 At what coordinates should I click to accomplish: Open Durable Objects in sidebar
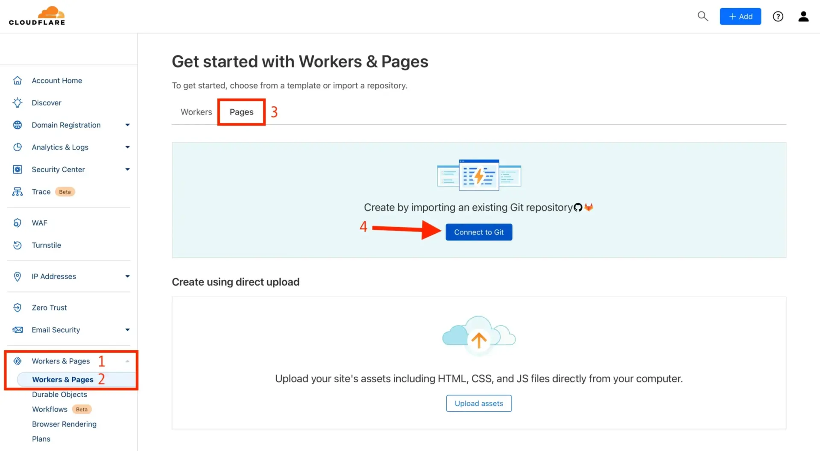point(59,395)
